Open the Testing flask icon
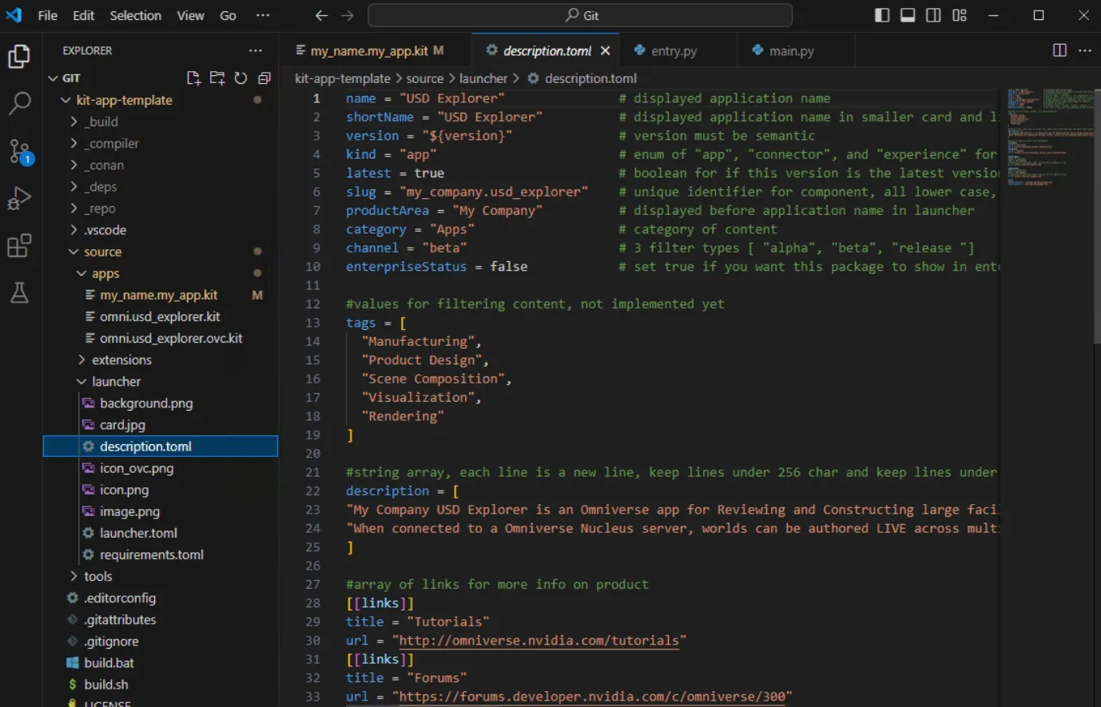Image resolution: width=1101 pixels, height=707 pixels. click(x=19, y=292)
